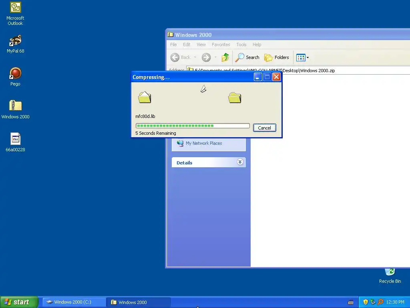Minimize the Compressing dialog
The width and height of the screenshot is (410, 308).
257,77
